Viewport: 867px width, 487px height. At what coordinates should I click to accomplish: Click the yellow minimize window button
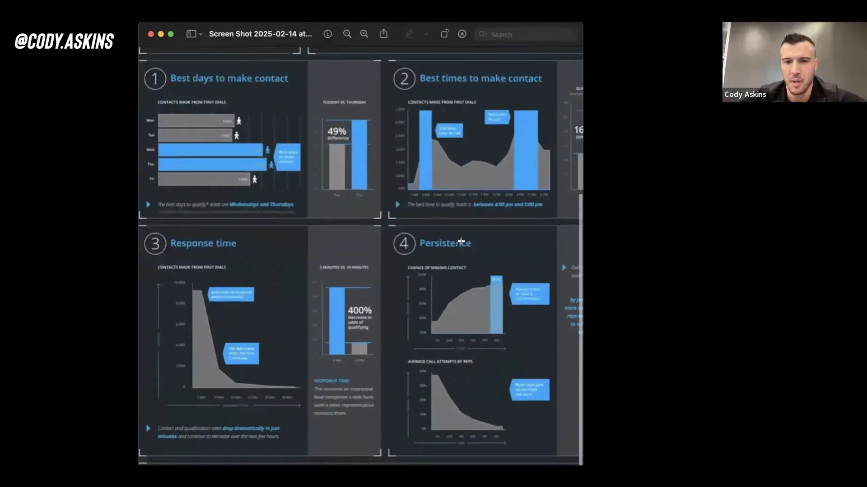161,34
